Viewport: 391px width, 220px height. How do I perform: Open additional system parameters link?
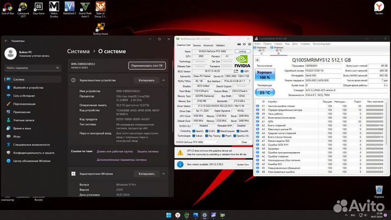(122, 160)
